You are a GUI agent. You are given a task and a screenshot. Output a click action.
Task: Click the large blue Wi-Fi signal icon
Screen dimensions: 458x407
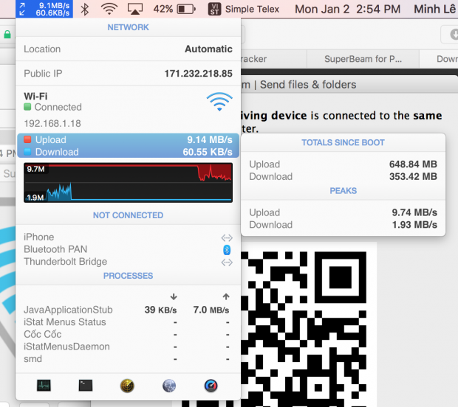click(219, 101)
